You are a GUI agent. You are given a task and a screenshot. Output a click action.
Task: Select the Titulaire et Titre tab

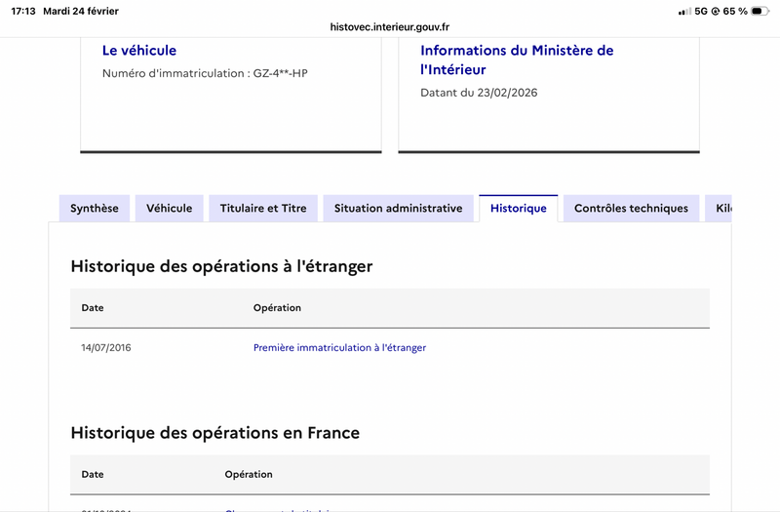(x=263, y=209)
